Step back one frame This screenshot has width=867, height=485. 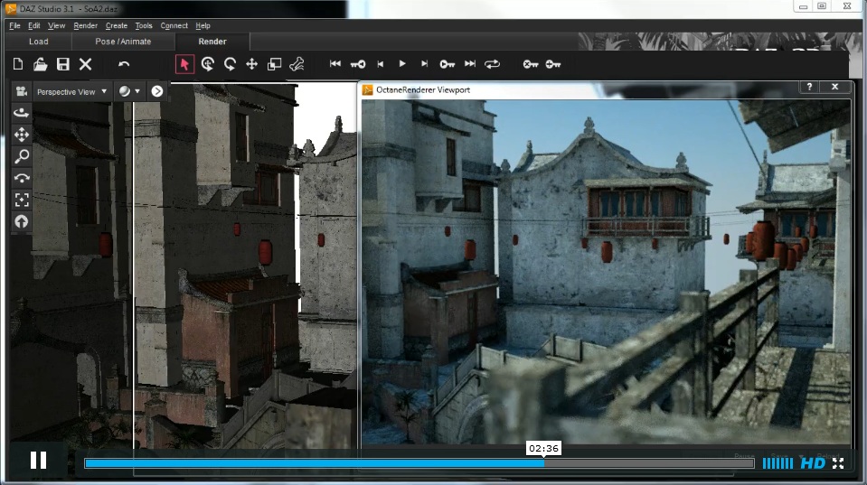(x=381, y=64)
